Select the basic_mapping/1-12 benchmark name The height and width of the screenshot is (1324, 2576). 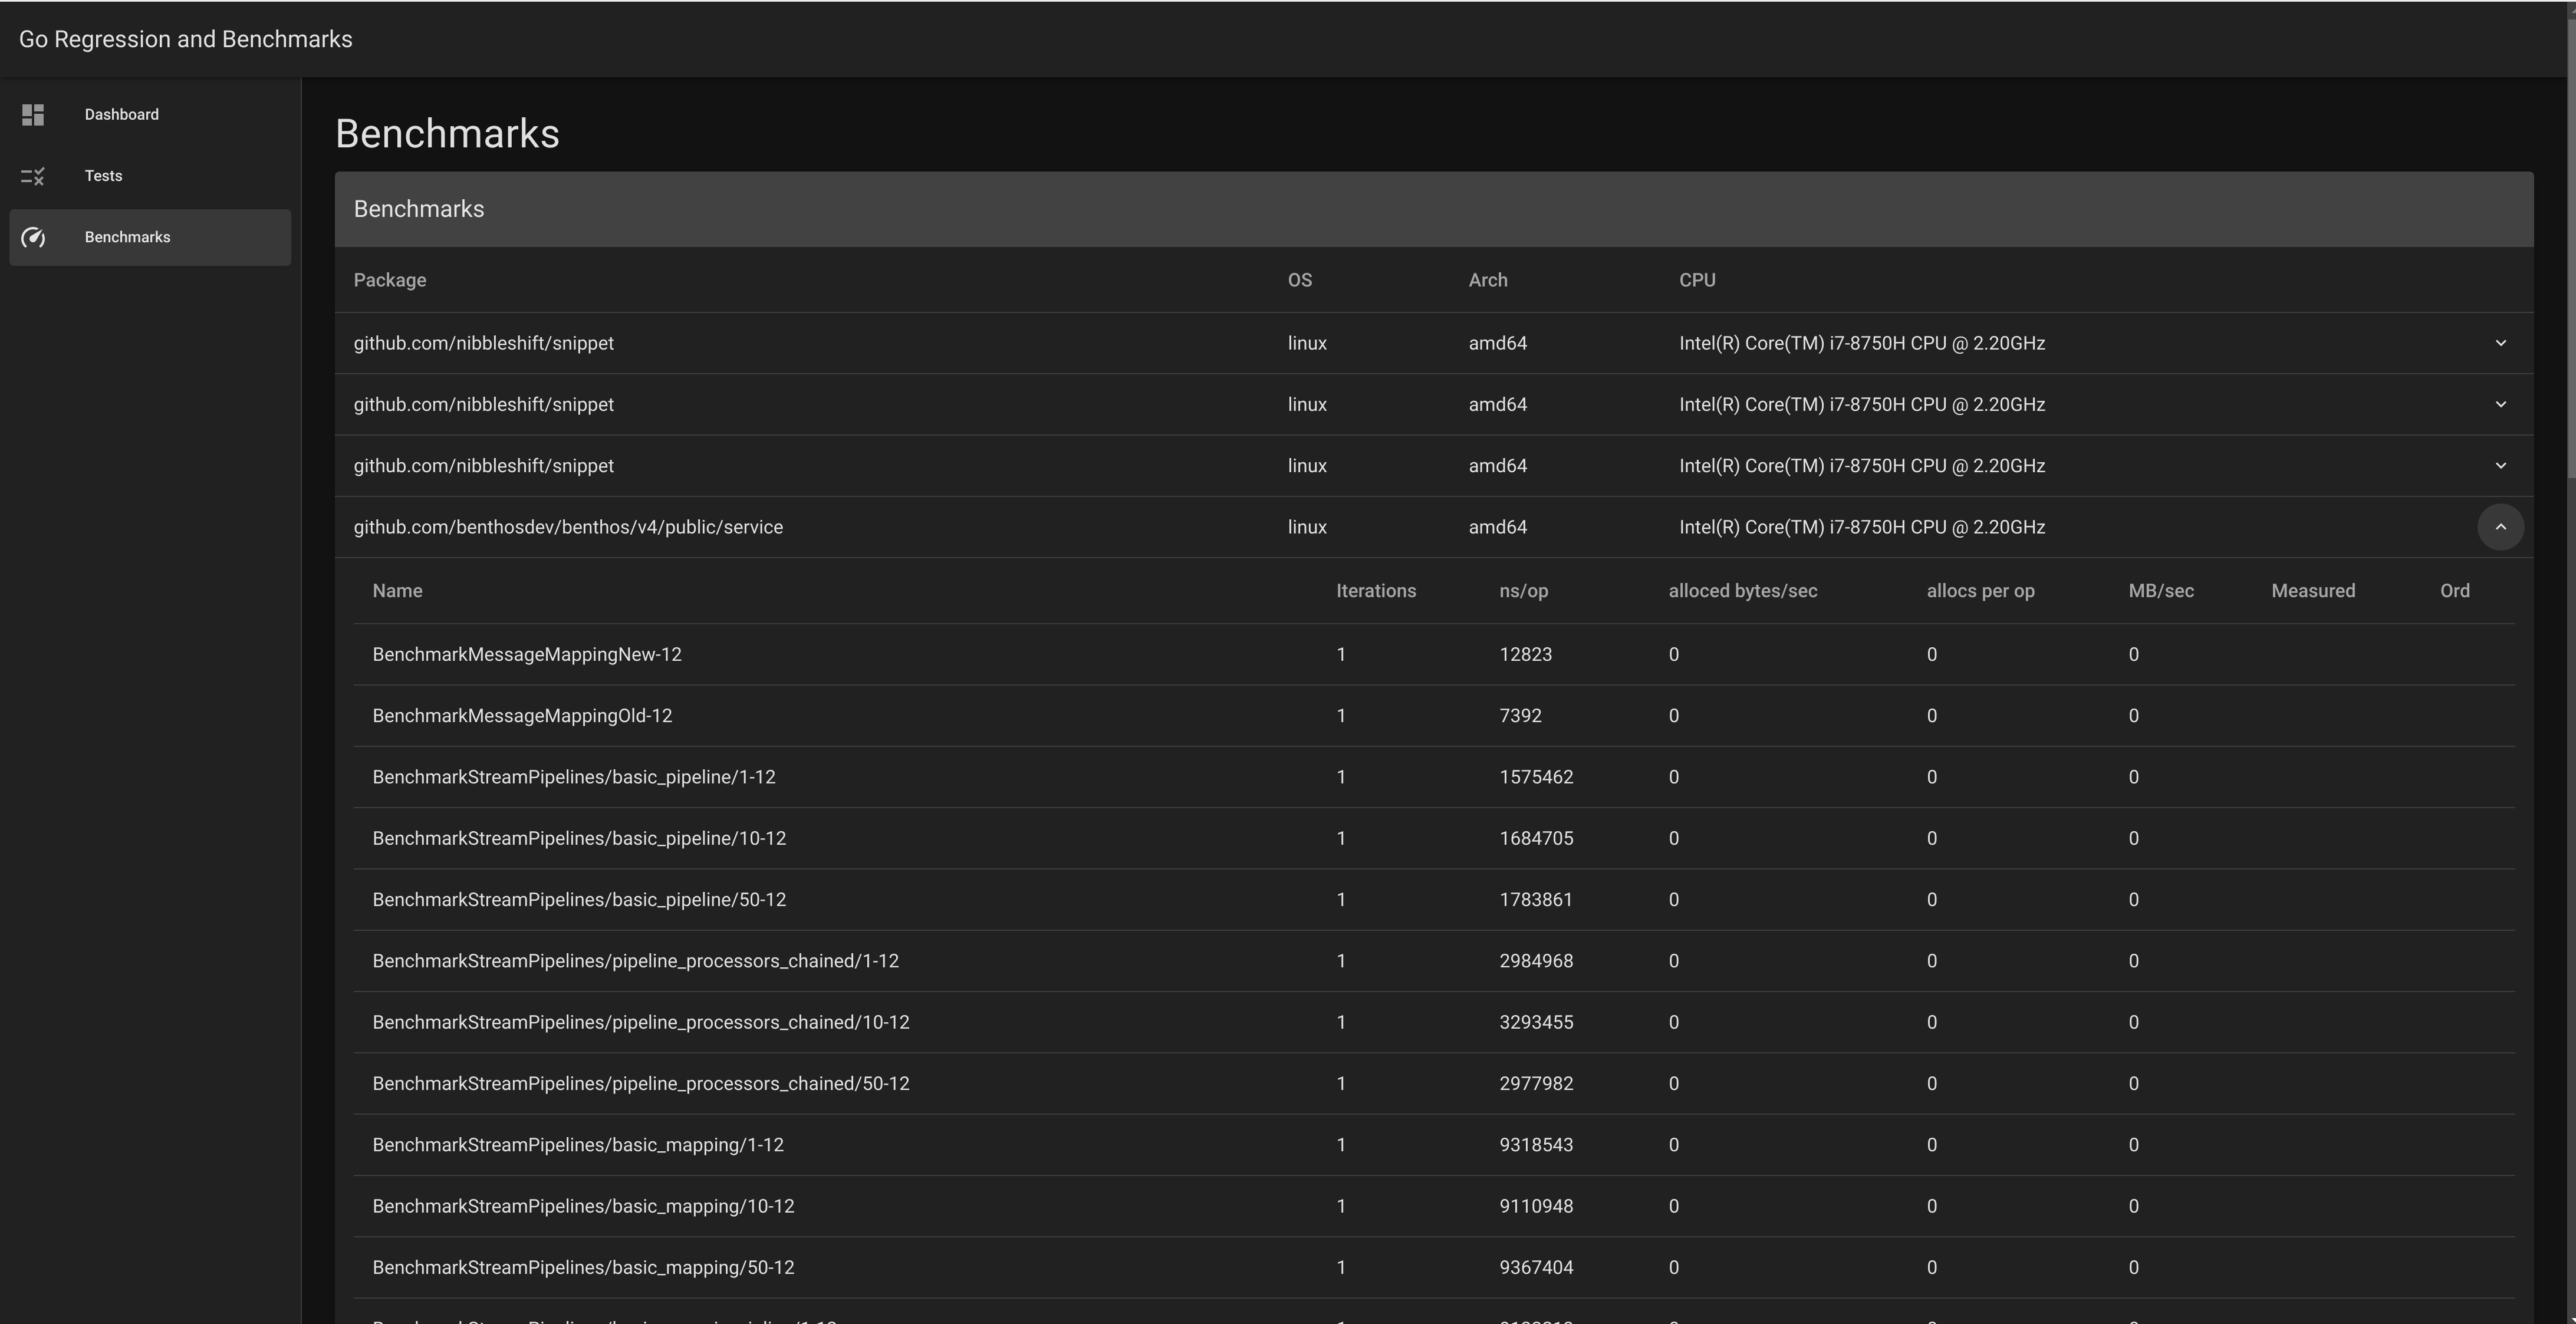point(578,1145)
